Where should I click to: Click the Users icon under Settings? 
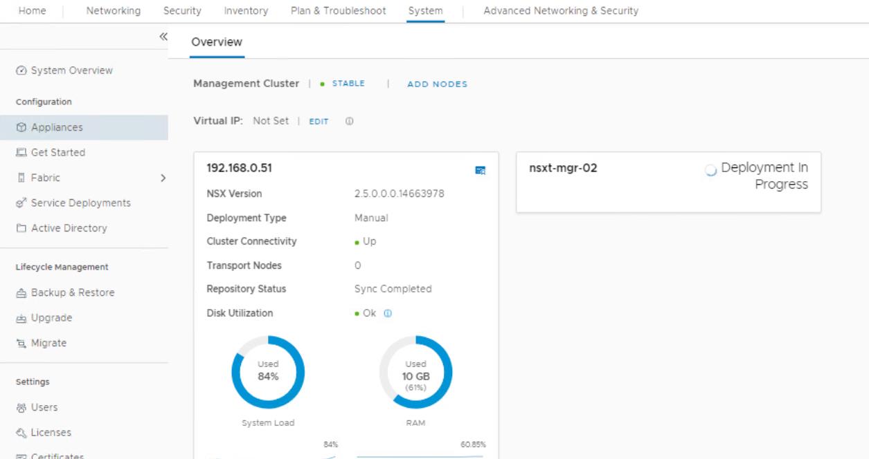[x=21, y=407]
